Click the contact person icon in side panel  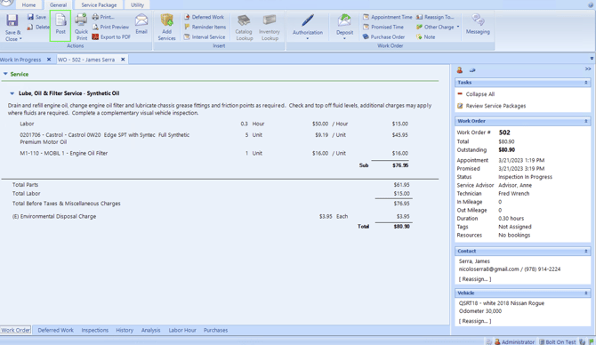coord(460,70)
